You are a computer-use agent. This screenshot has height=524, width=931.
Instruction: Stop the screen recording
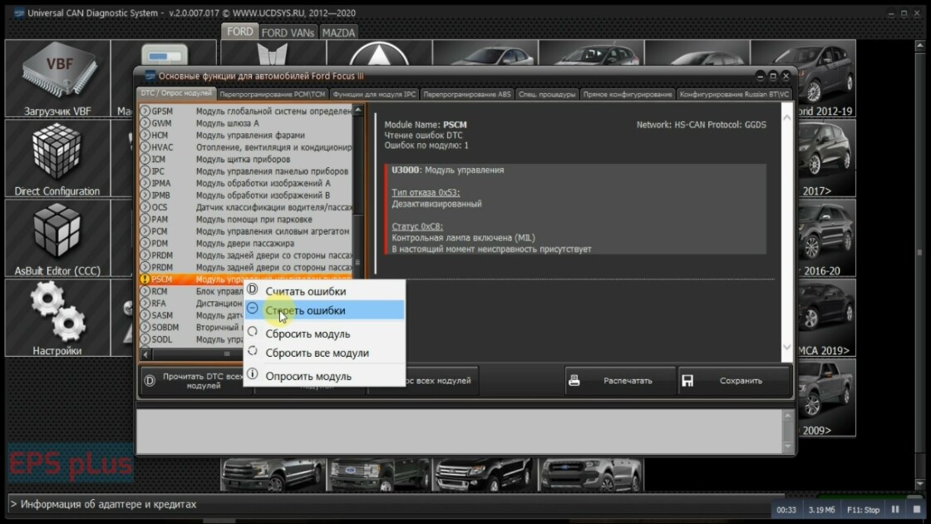[x=917, y=510]
